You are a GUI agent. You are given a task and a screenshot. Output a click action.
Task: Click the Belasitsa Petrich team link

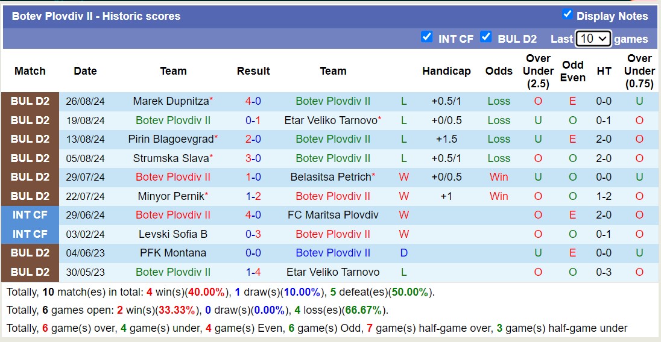330,177
